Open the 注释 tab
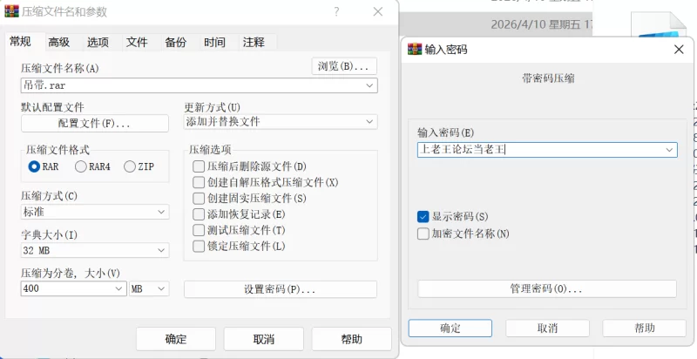This screenshot has width=697, height=359. pos(254,42)
